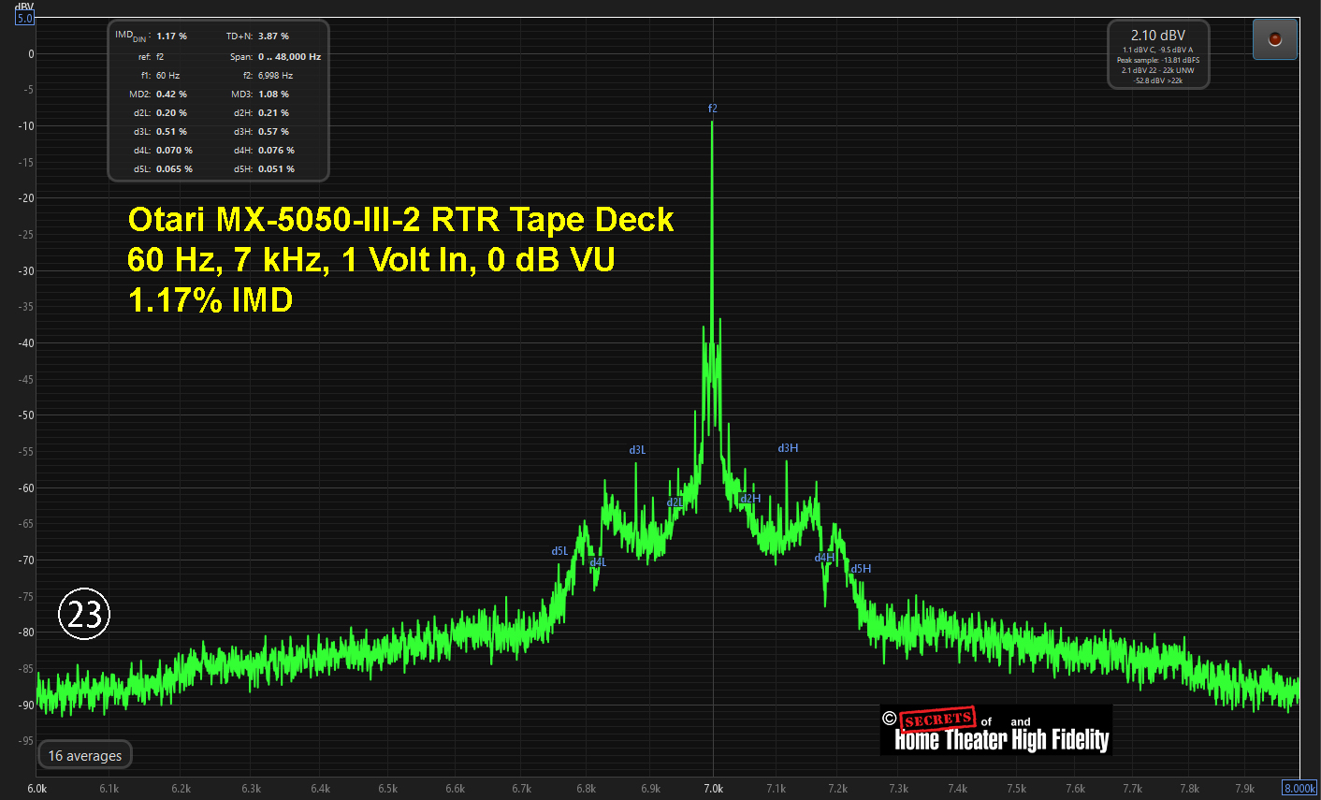This screenshot has width=1321, height=800.
Task: Click the 0.070 % d4L panel value
Action: click(x=174, y=150)
